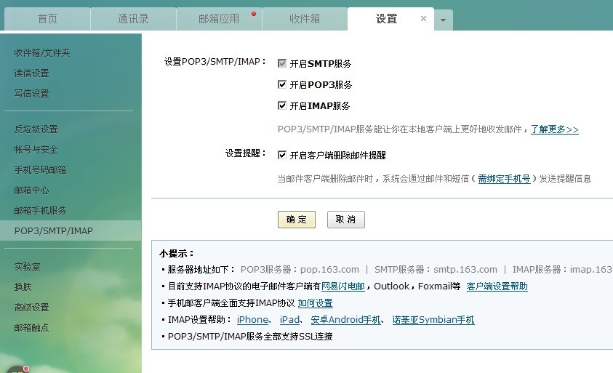Switch to the 首页 tab
This screenshot has width=613, height=373.
(x=47, y=19)
